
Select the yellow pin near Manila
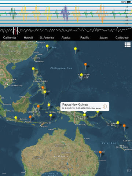(33, 69)
